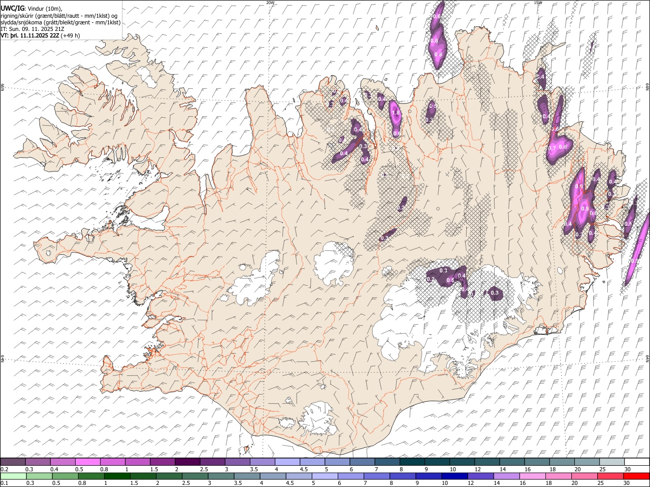Screen dimensions: 650x487
Task: Click the '15W' longitude label at the top
Action: pos(538,3)
